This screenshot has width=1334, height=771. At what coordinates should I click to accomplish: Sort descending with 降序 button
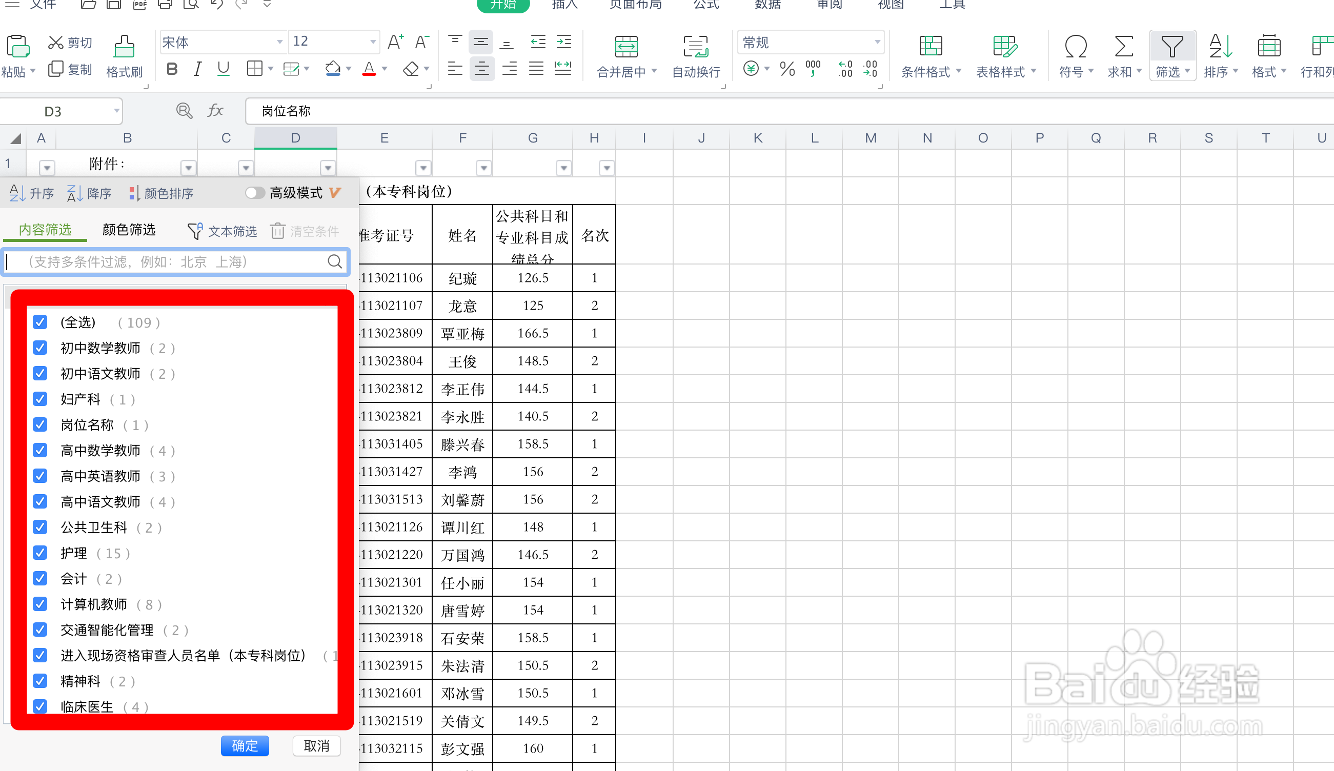click(89, 193)
